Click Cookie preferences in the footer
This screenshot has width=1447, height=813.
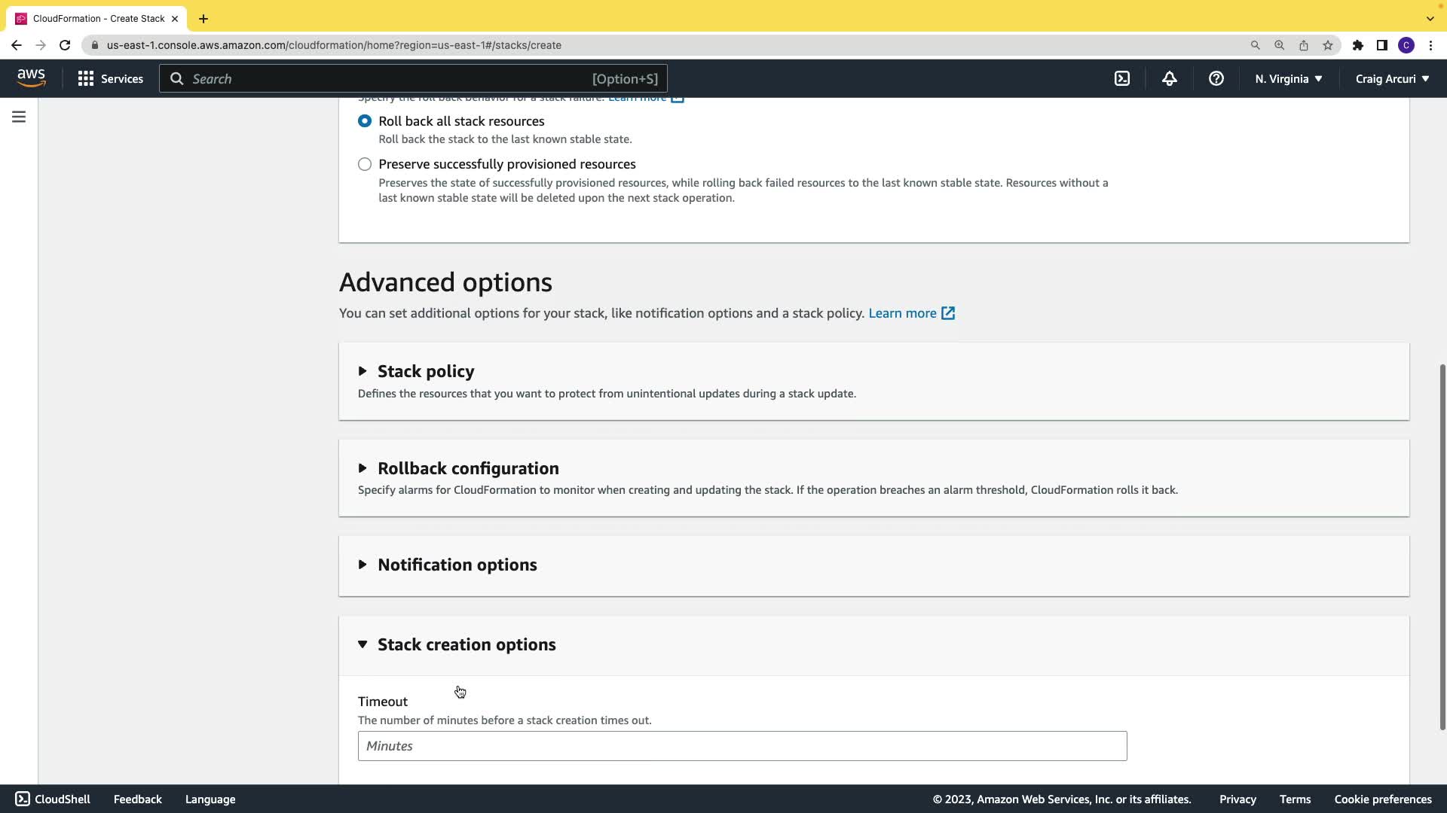tap(1382, 799)
